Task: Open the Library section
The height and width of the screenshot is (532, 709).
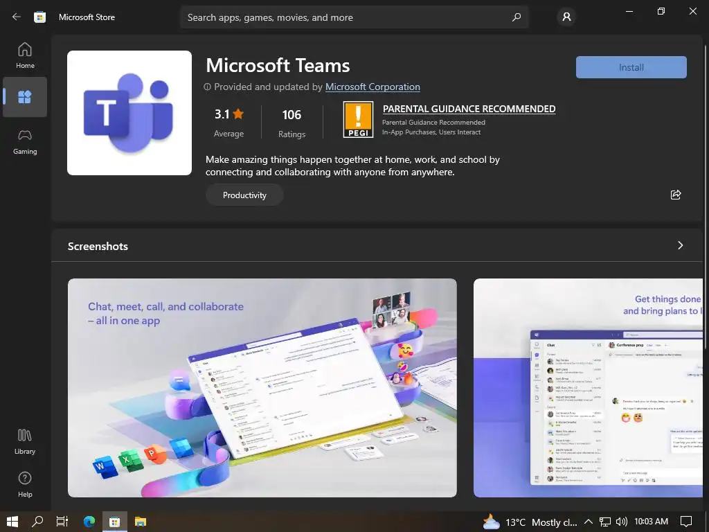Action: 25,442
